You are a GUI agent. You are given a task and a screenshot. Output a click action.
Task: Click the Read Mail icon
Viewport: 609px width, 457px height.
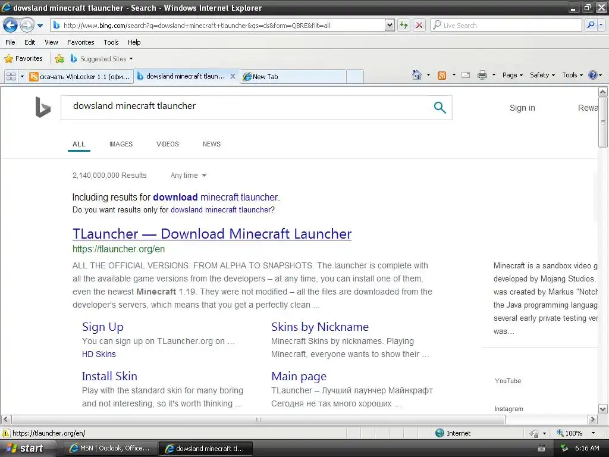466,76
